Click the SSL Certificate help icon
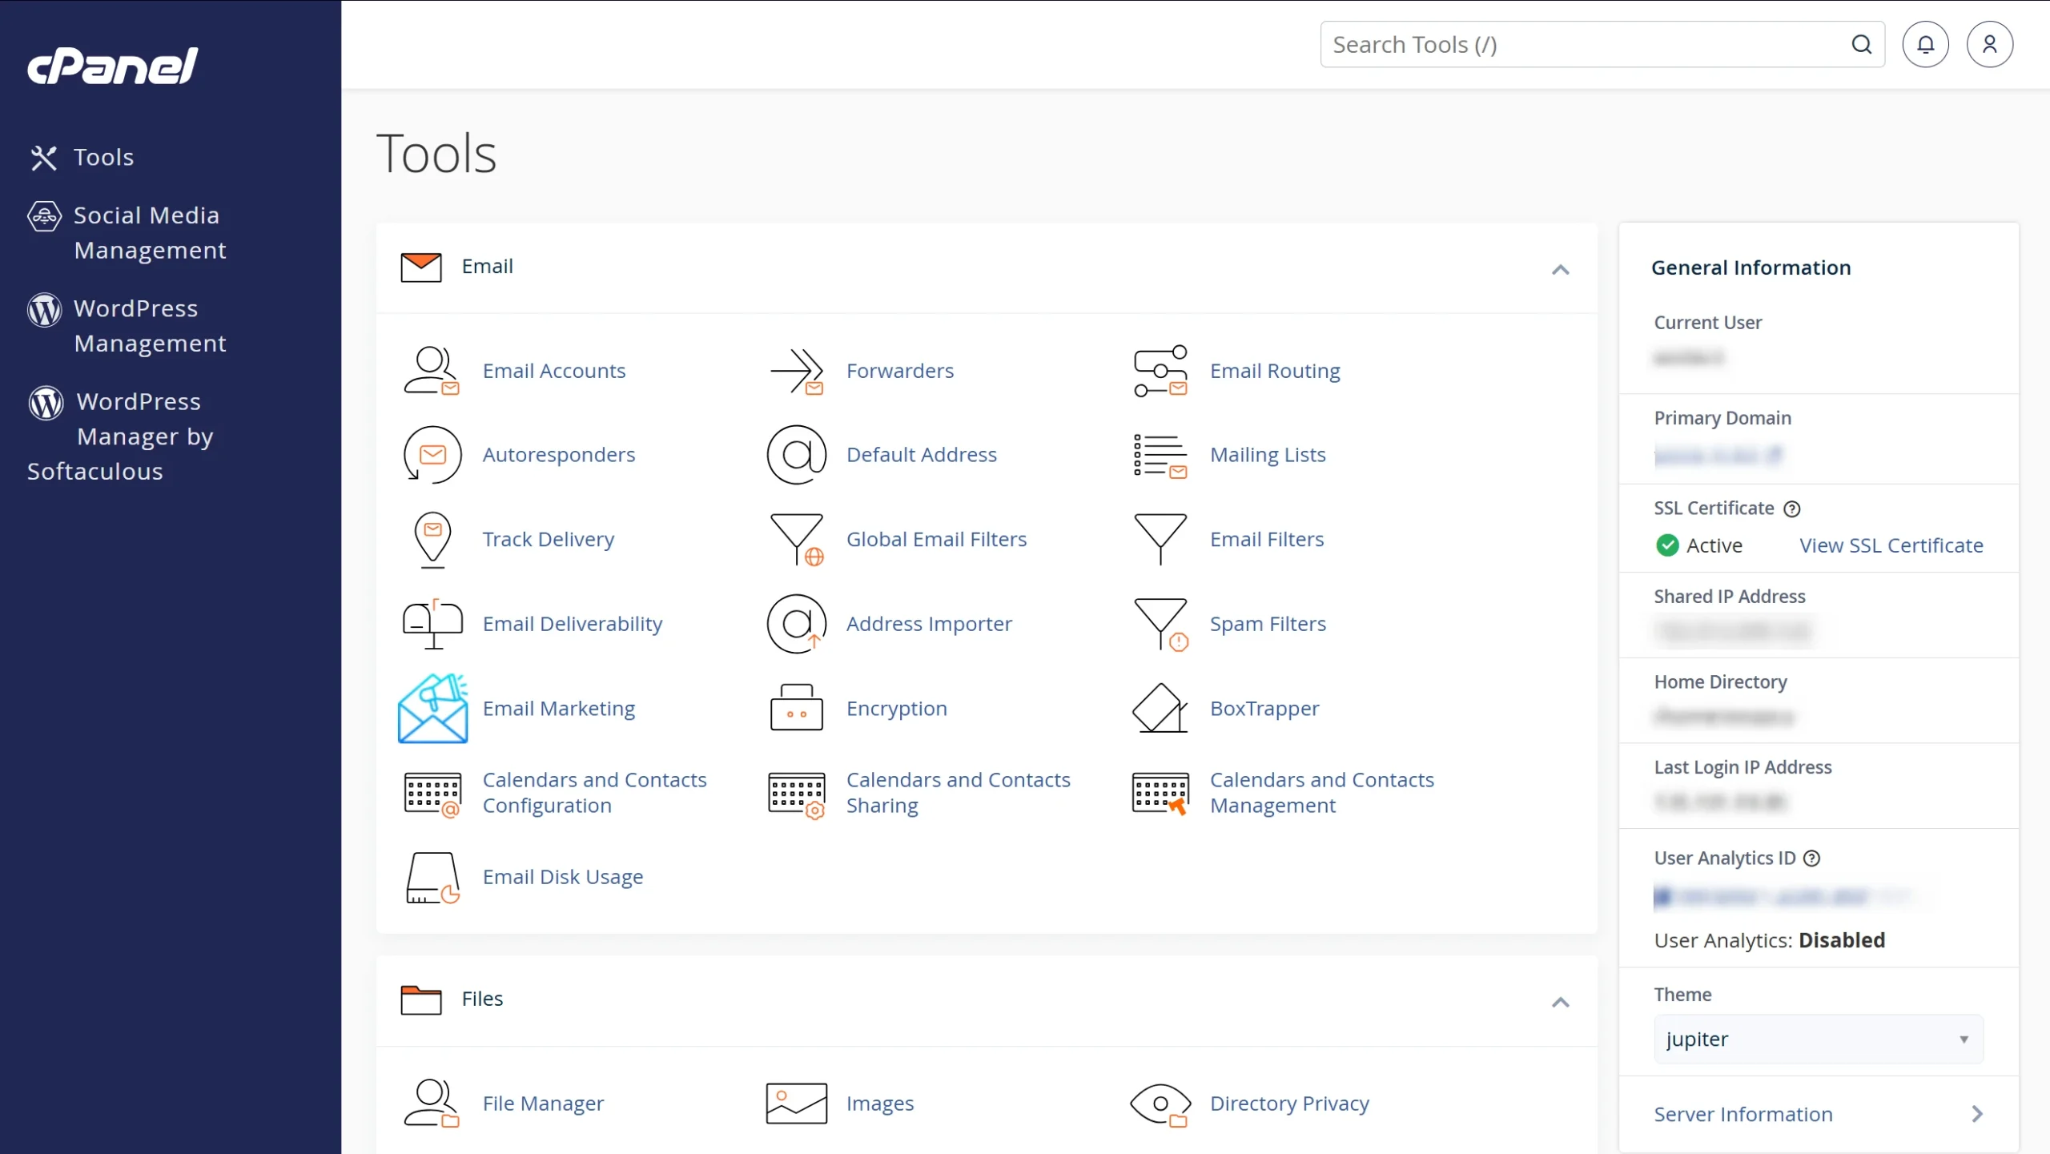The image size is (2050, 1154). click(x=1792, y=509)
